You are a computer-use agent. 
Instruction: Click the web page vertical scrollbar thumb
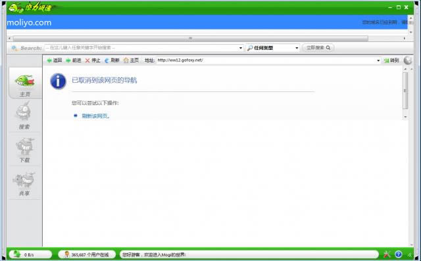[x=405, y=91]
